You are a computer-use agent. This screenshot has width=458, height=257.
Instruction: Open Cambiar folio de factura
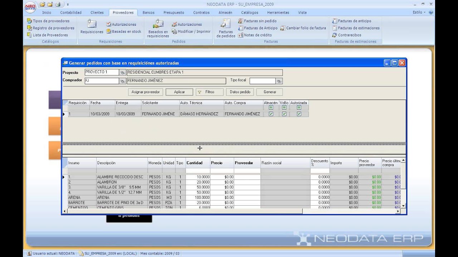303,28
